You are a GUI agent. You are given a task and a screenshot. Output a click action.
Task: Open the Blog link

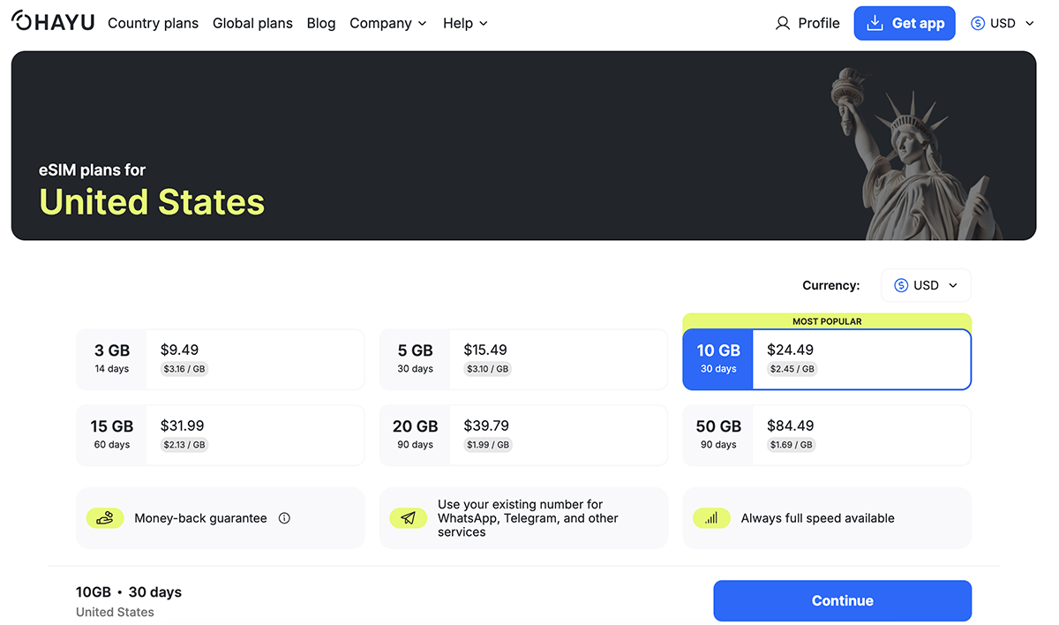pos(321,24)
